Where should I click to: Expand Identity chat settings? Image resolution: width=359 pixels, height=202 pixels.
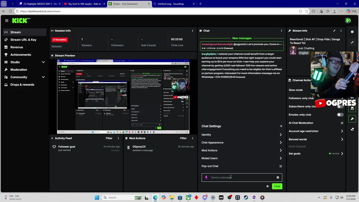click(x=241, y=135)
